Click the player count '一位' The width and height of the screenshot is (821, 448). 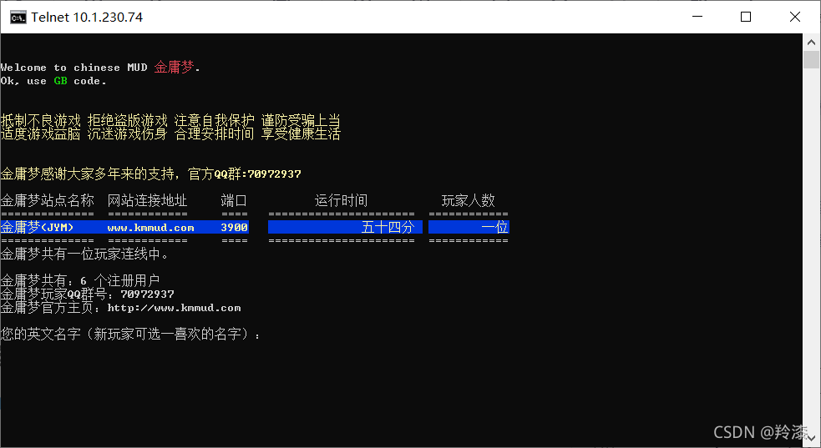494,227
